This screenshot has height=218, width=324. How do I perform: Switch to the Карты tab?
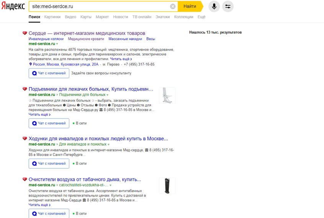coord(86,17)
